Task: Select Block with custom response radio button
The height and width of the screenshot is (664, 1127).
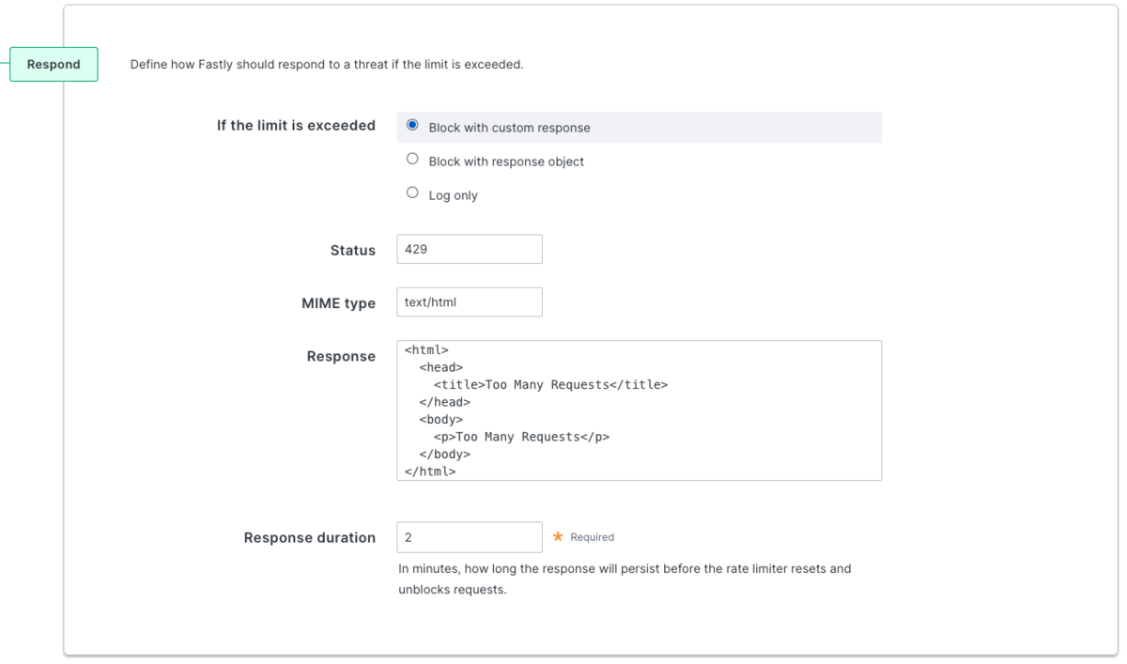Action: pyautogui.click(x=412, y=125)
